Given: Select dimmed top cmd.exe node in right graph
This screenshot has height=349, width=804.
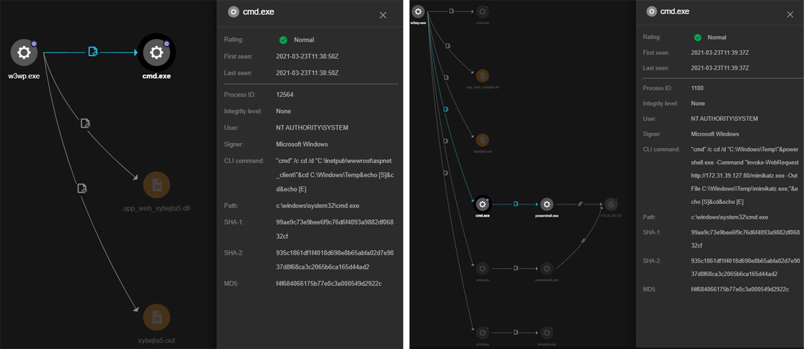Looking at the screenshot, I should tap(482, 11).
